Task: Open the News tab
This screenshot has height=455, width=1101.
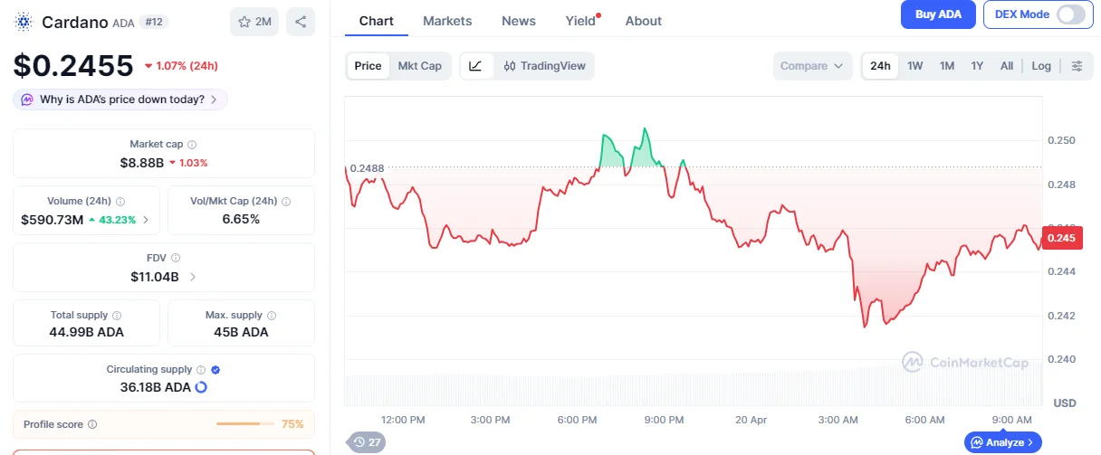Action: point(519,21)
